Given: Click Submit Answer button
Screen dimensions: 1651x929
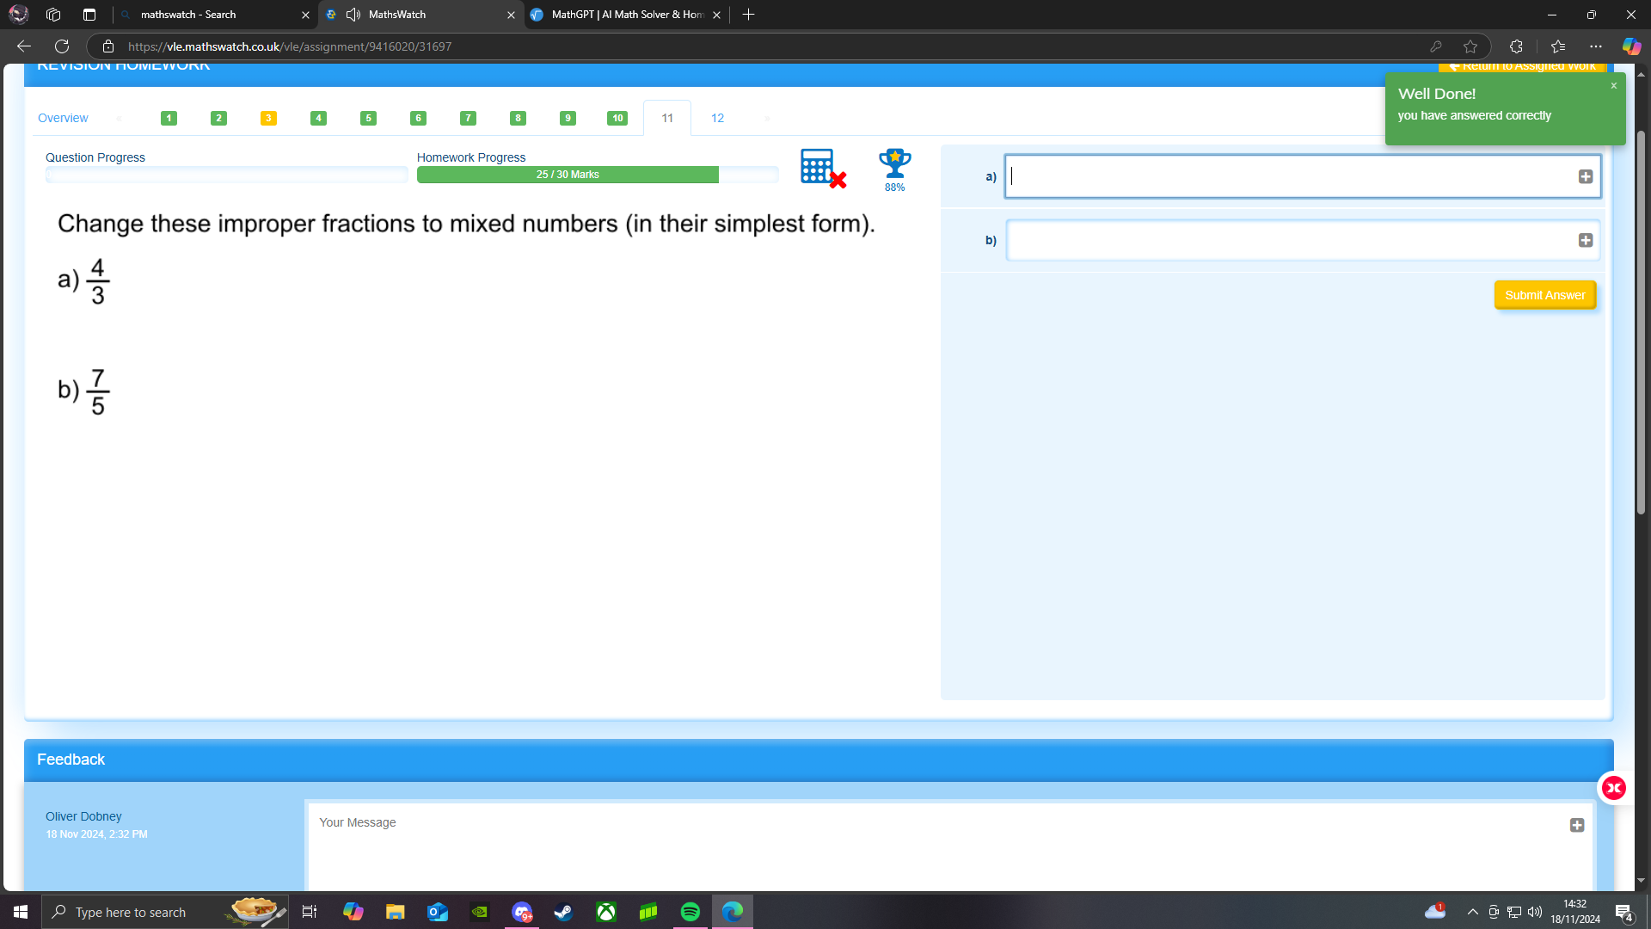Looking at the screenshot, I should (1545, 295).
